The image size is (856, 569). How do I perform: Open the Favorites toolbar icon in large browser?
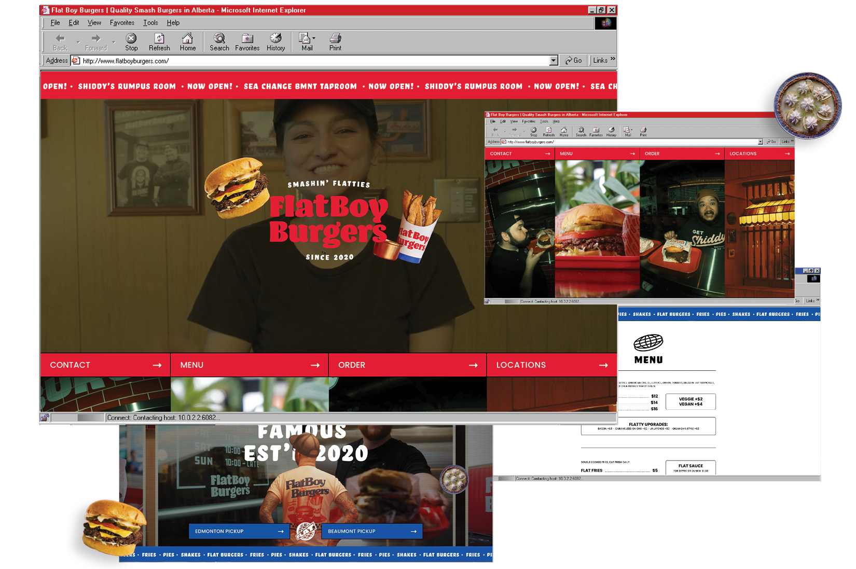coord(247,42)
